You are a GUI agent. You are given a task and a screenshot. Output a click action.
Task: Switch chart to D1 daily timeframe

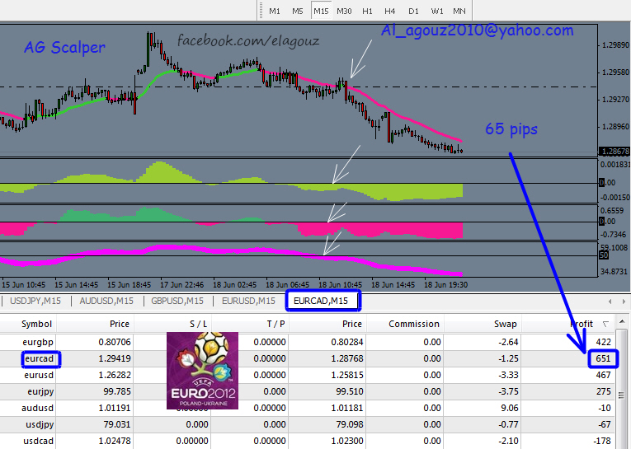[x=414, y=11]
